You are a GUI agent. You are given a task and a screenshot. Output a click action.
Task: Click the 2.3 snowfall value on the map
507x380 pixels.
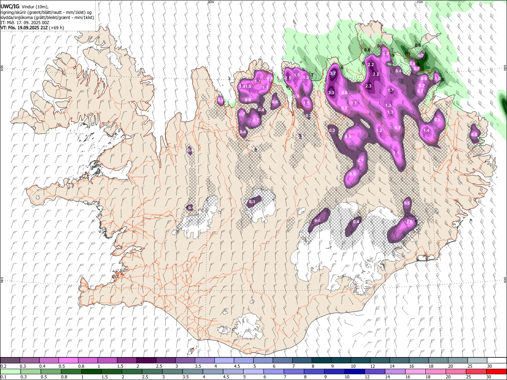pyautogui.click(x=368, y=86)
